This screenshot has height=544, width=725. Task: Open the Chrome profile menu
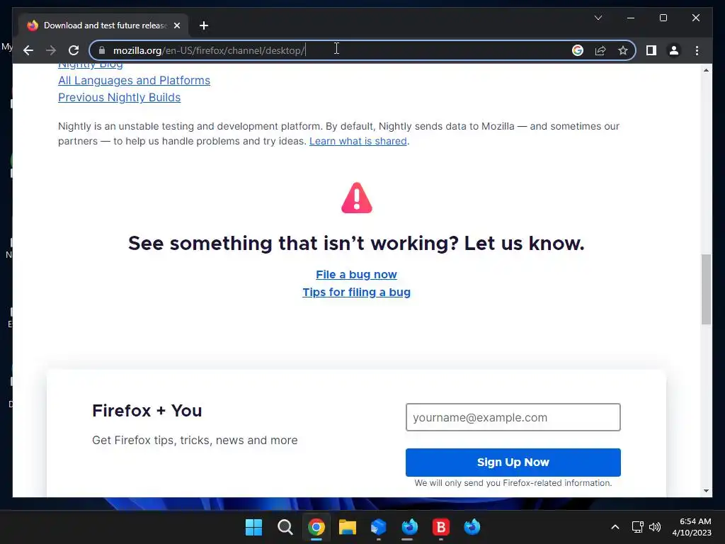674,50
